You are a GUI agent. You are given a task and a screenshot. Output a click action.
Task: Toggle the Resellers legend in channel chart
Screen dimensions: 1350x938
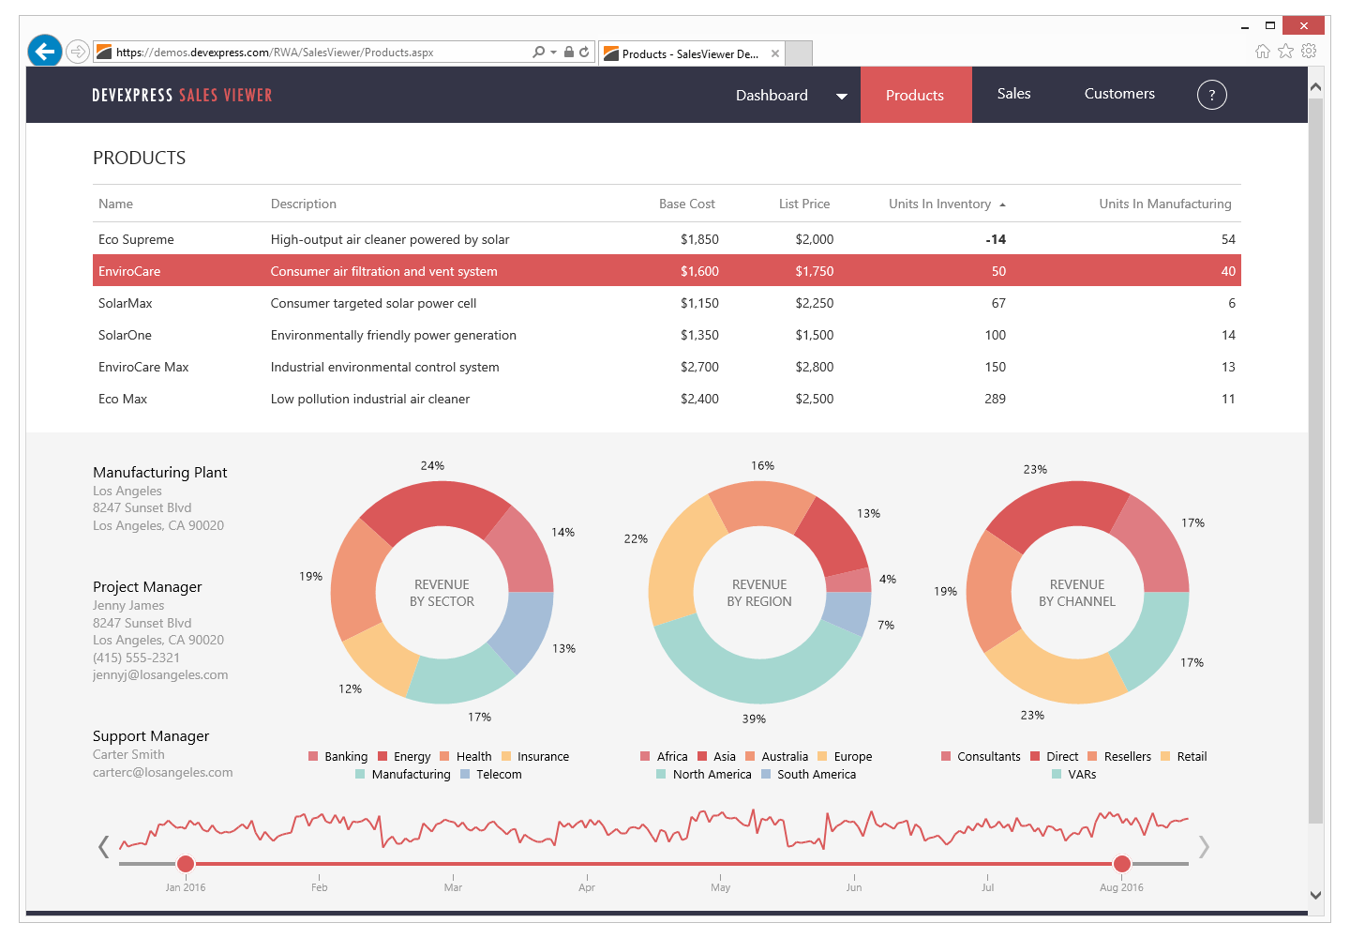1118,757
